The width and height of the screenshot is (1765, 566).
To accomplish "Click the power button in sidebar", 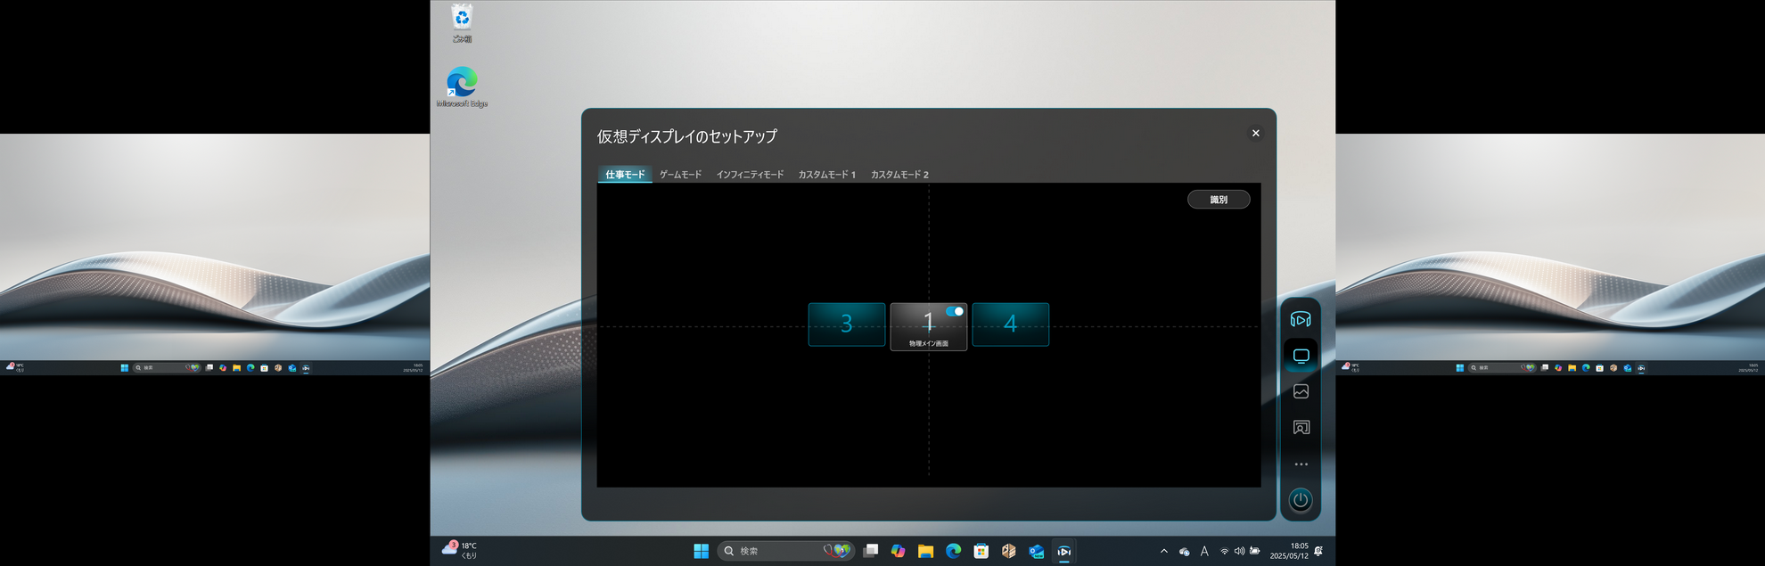I will tap(1301, 500).
